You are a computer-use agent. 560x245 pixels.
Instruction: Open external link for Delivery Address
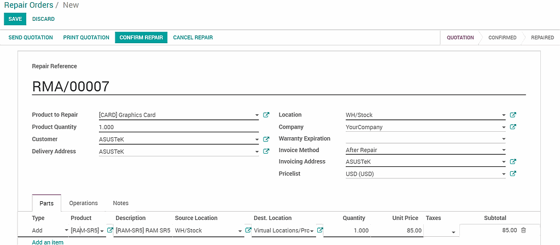[266, 151]
